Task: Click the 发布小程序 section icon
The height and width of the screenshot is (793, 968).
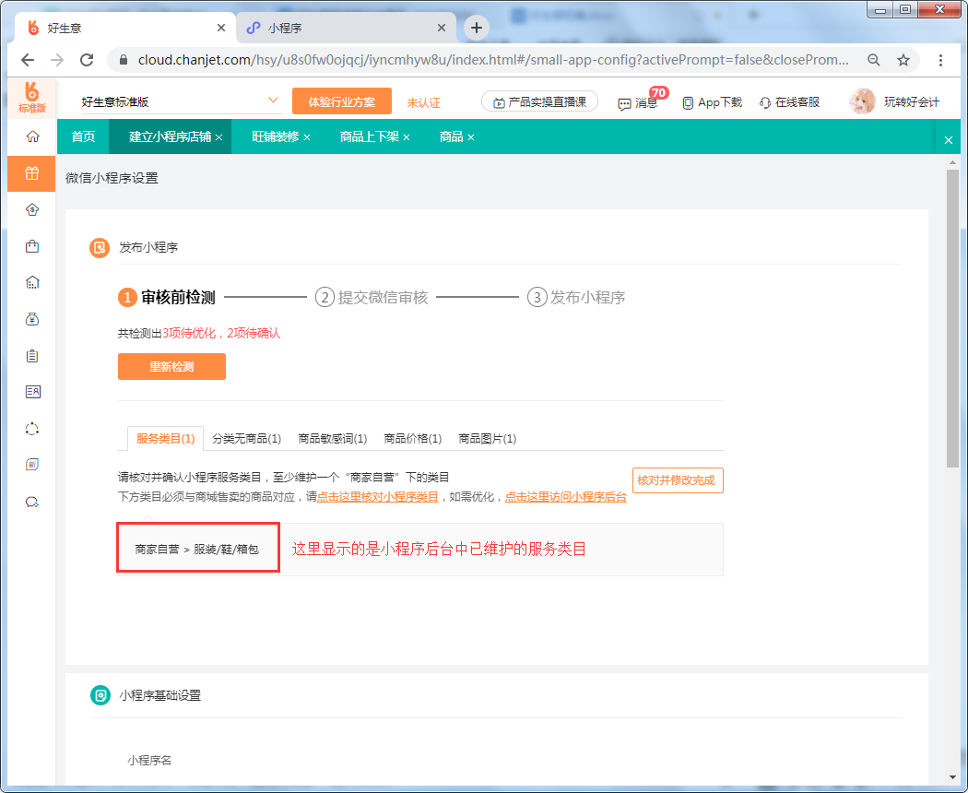Action: click(x=99, y=248)
